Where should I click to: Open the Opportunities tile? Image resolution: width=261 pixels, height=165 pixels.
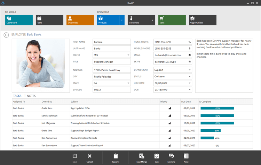point(203,20)
